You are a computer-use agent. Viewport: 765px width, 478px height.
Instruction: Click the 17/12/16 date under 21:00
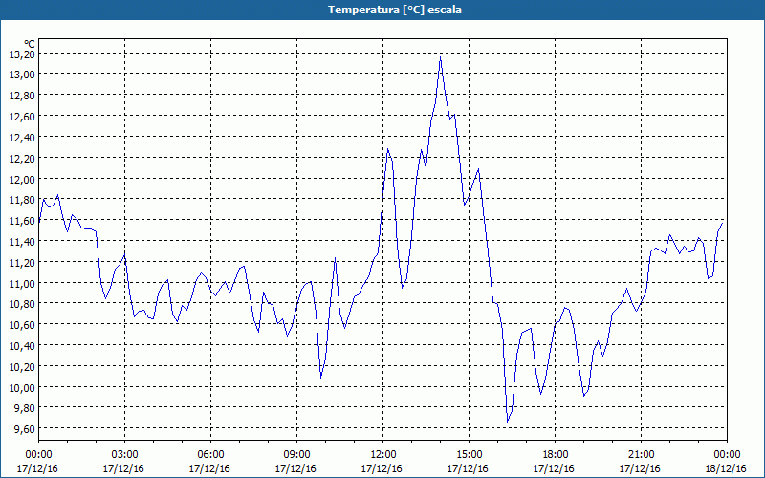(640, 468)
